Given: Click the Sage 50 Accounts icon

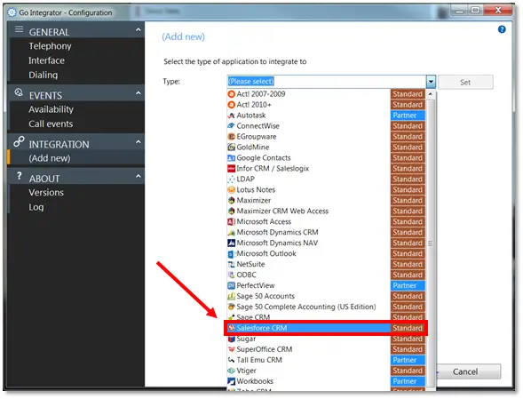Looking at the screenshot, I should (231, 296).
